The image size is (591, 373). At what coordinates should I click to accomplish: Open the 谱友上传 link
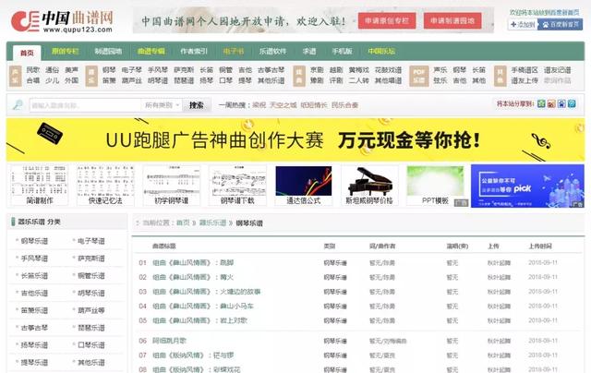(x=525, y=80)
